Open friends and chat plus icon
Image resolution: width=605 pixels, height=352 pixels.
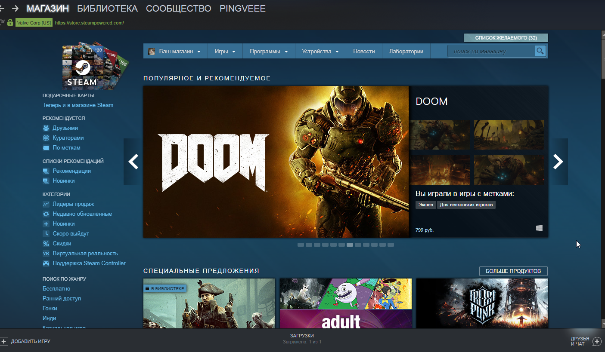click(597, 342)
